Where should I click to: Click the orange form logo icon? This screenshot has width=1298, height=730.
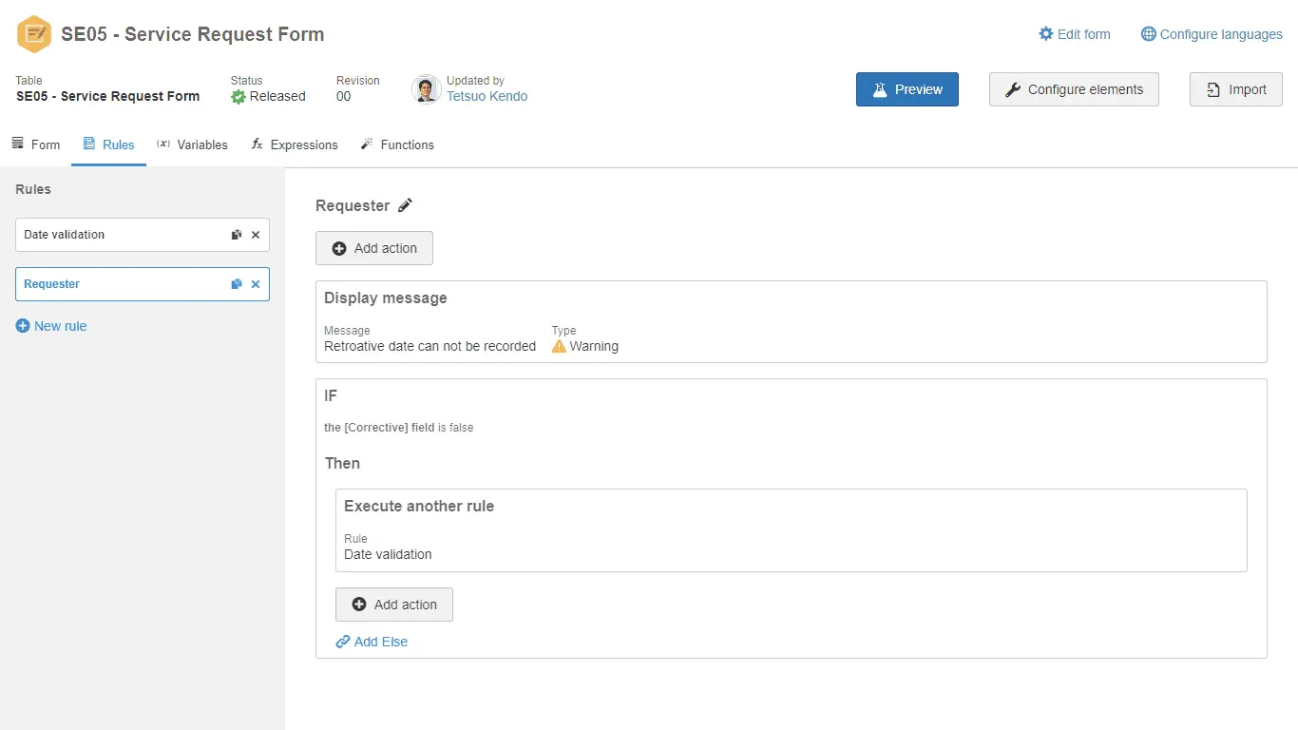[35, 34]
